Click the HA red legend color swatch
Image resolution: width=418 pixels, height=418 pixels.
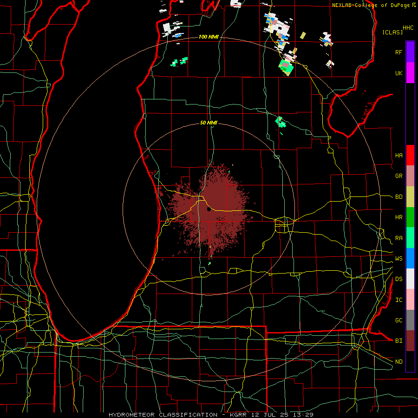coord(410,155)
